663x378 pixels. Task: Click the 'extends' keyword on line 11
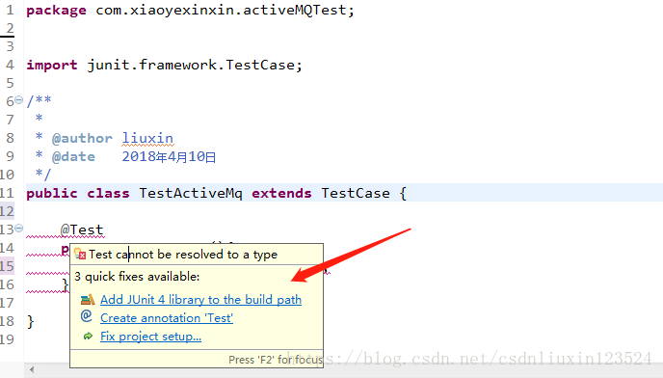pyautogui.click(x=281, y=194)
